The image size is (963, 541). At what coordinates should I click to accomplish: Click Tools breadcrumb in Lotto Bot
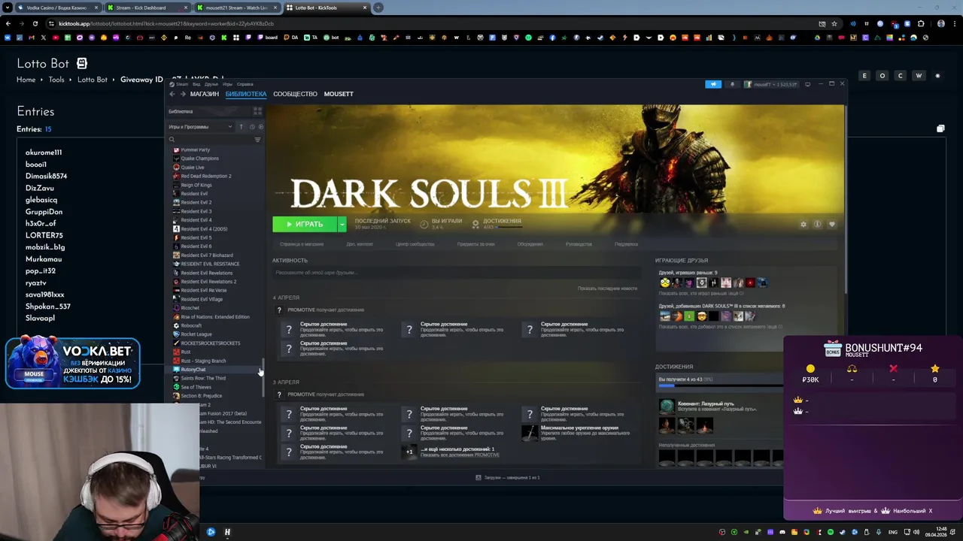(x=56, y=80)
